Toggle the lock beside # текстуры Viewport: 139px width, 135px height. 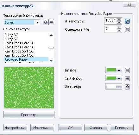(127, 21)
